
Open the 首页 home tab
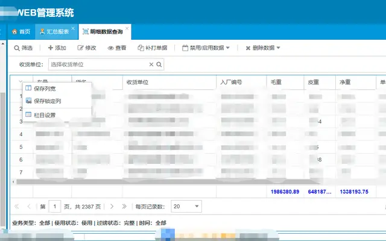[21, 32]
